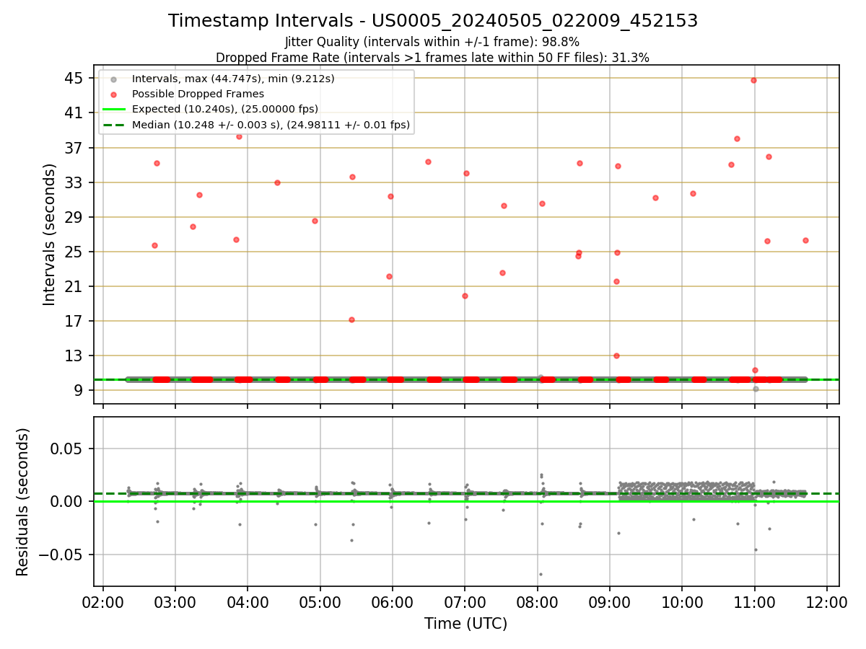Click the legend entry 'Expected (10.240s), (25.00000 fps)'
866x649 pixels.
(225, 109)
